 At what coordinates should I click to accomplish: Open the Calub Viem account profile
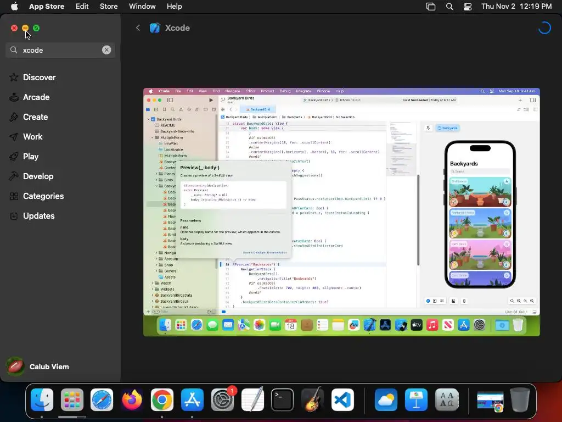(x=38, y=367)
